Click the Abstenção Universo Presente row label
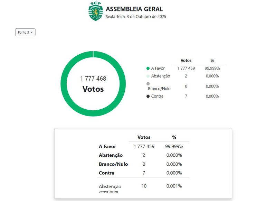 pos(110,187)
